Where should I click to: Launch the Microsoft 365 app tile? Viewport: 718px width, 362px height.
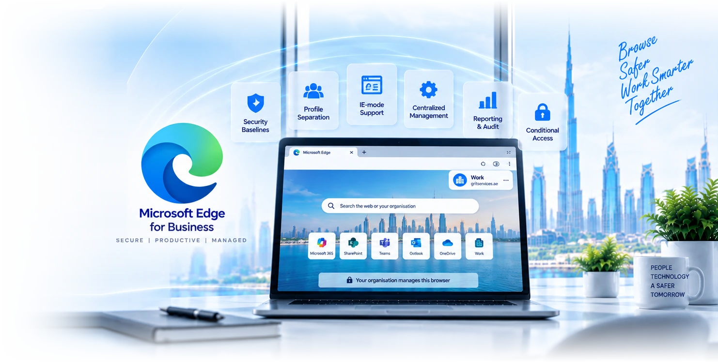point(321,246)
